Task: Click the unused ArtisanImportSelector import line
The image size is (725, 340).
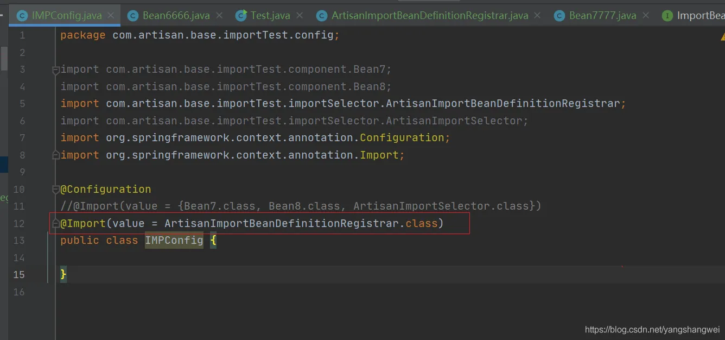Action: coord(294,121)
